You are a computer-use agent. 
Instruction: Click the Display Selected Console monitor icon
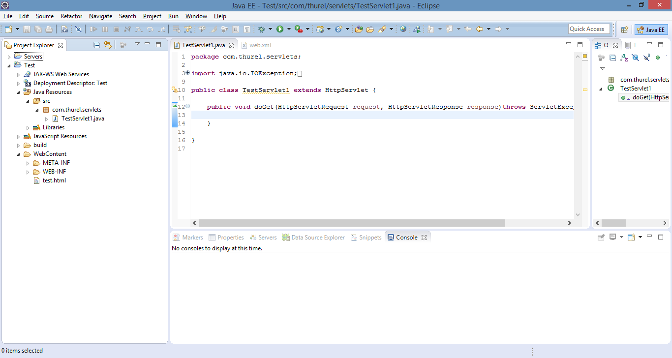click(x=613, y=237)
